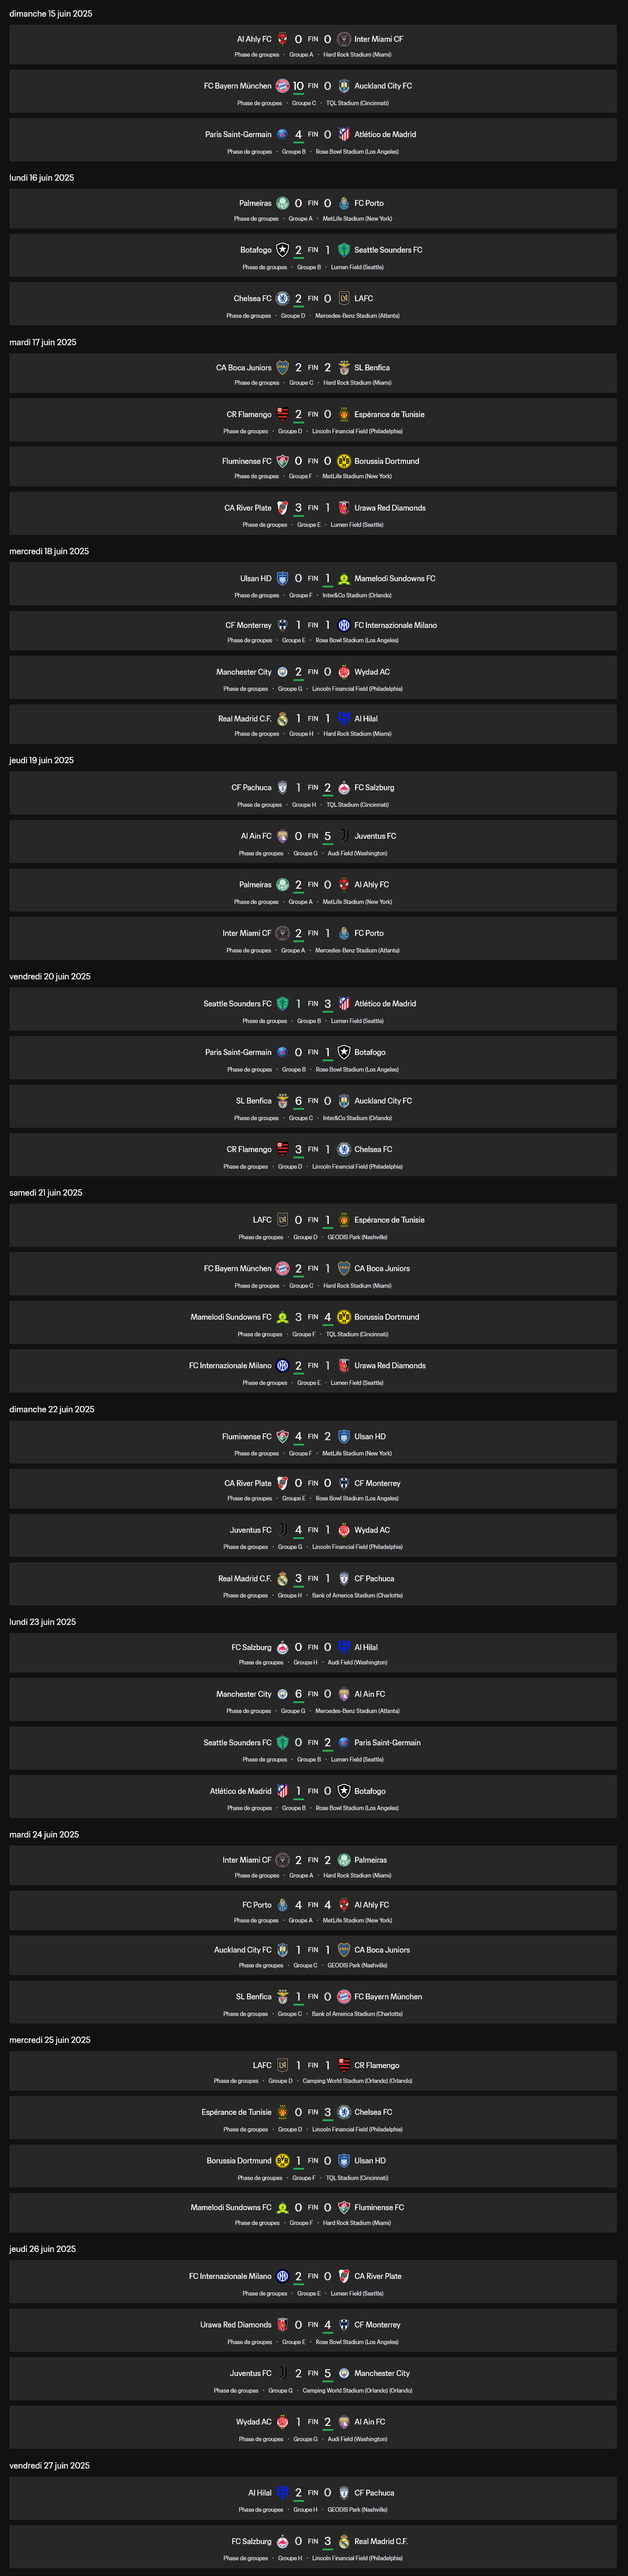Screen dimensions: 628x2576
Task: Click the Borussia Dortmund crest in the Fluminense match
Action: click(x=344, y=461)
